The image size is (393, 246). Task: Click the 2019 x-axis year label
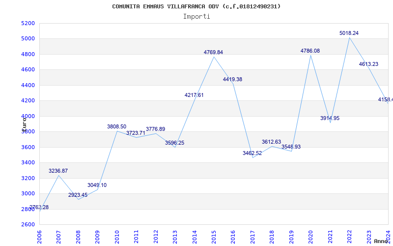tap(291, 237)
